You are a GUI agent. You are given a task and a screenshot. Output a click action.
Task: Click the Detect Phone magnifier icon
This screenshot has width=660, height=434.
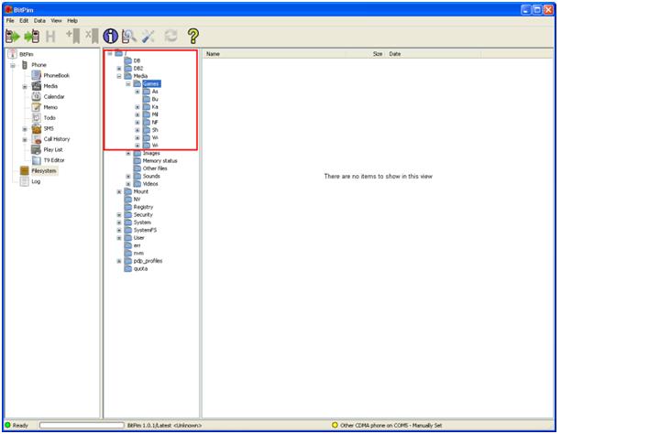point(129,37)
